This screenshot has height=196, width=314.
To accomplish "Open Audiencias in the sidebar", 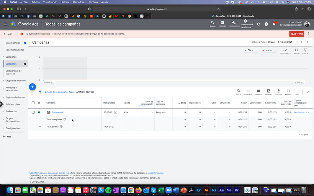I will [x=11, y=111].
